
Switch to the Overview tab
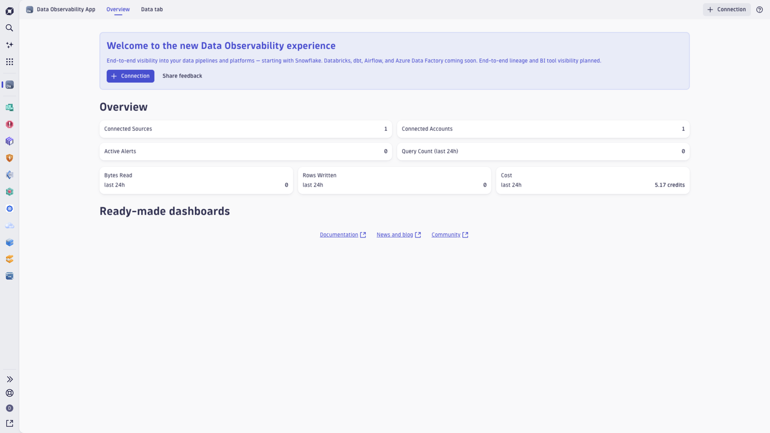click(118, 10)
